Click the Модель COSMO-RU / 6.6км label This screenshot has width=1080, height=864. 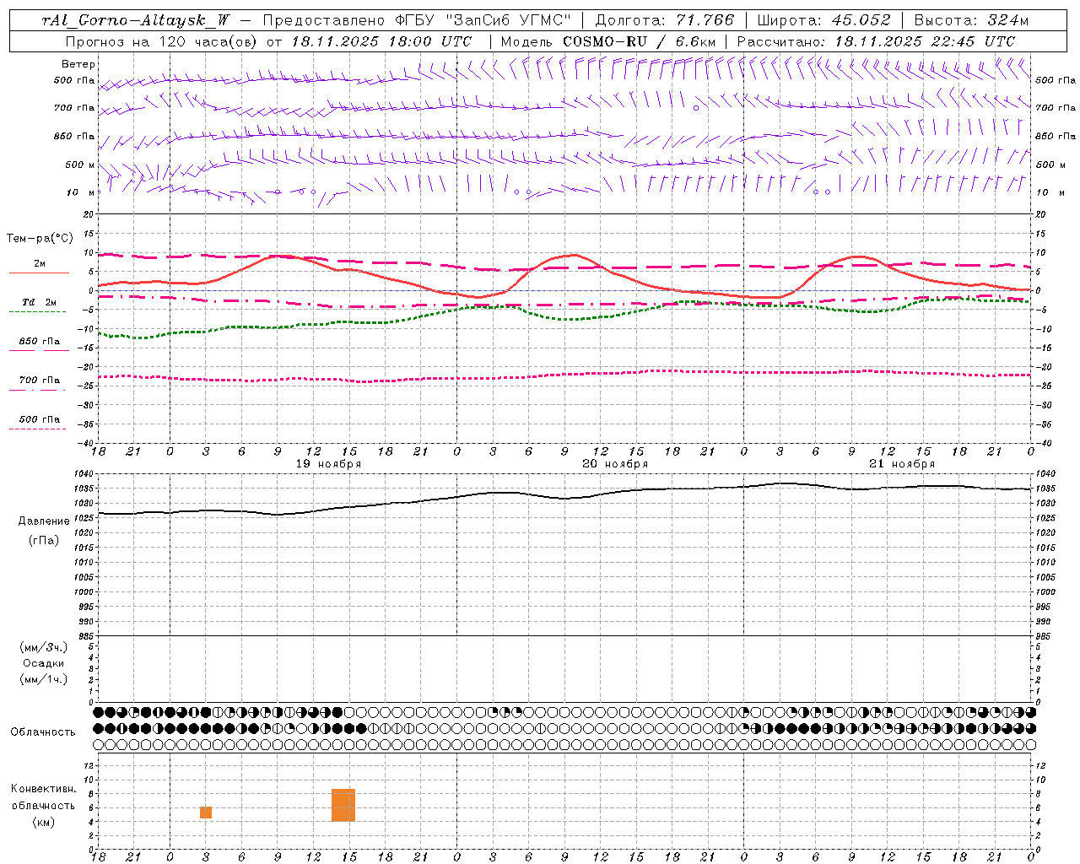(608, 41)
